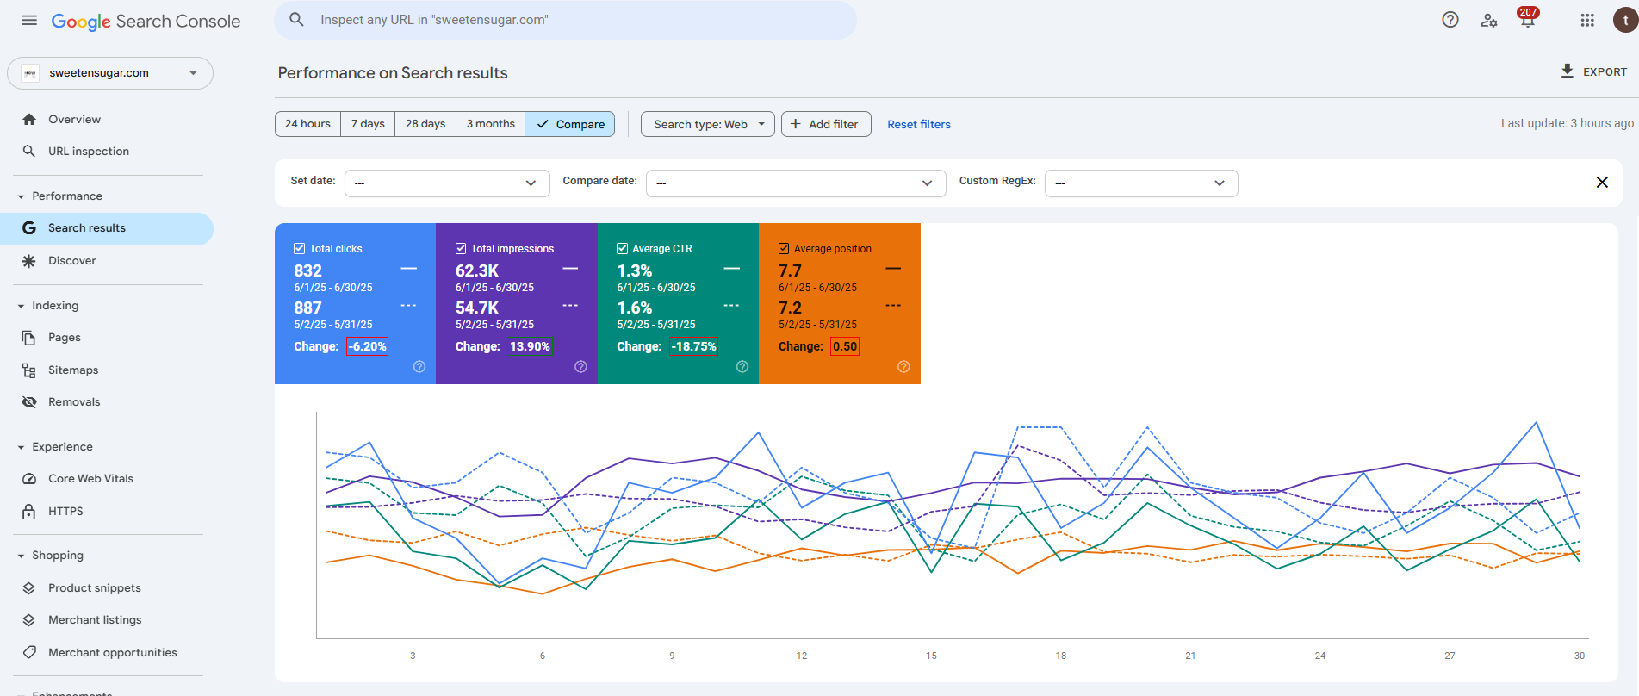Open the Google apps grid

1587,20
